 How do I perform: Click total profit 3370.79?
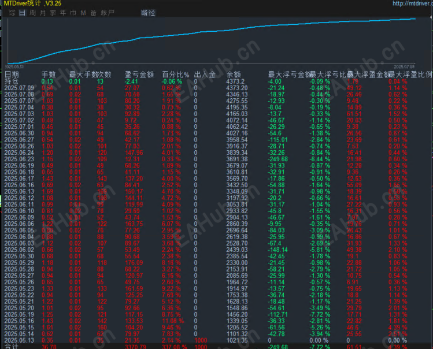point(135,346)
